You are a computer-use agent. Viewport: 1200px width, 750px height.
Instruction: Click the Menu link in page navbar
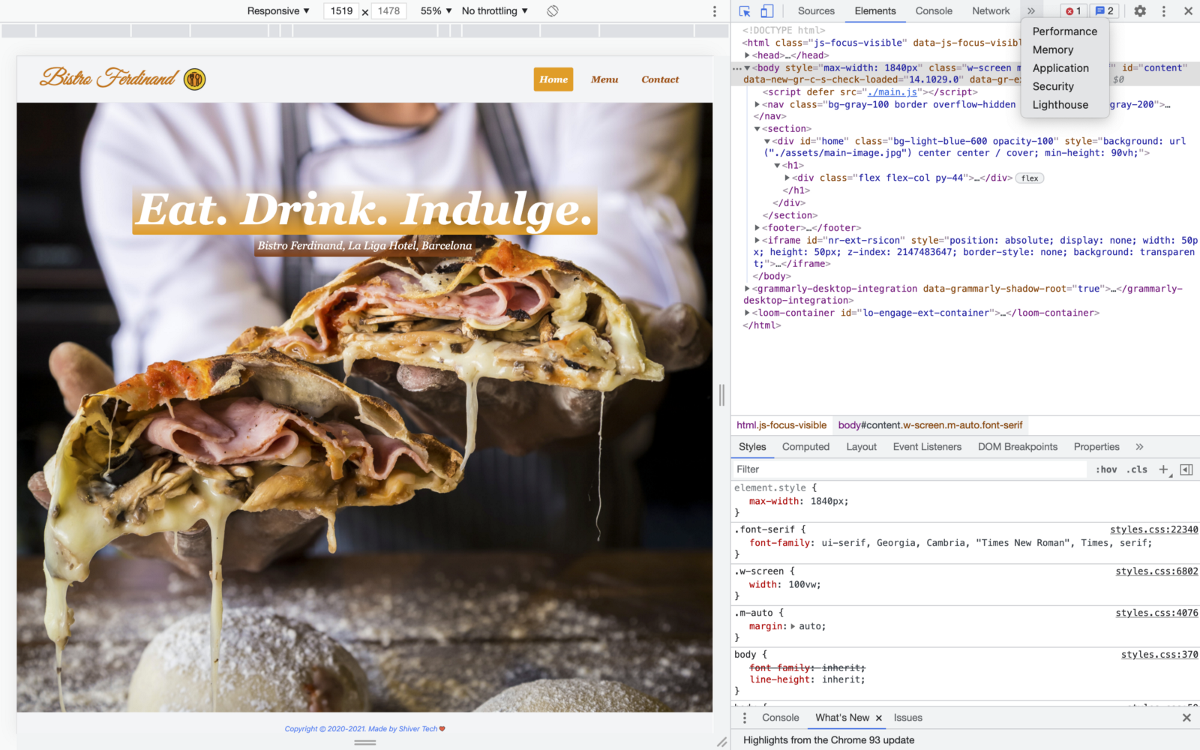604,79
